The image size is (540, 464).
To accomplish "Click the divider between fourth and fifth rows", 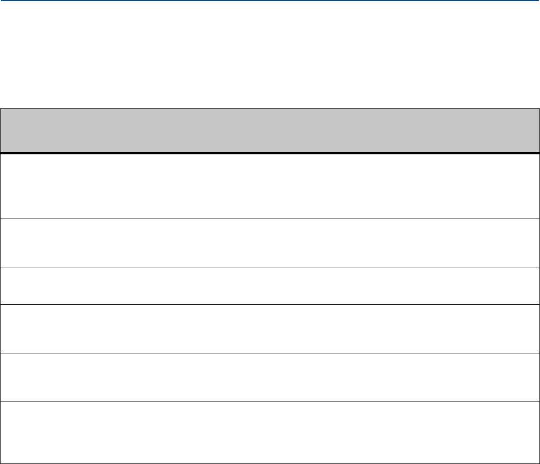I will tap(270, 353).
